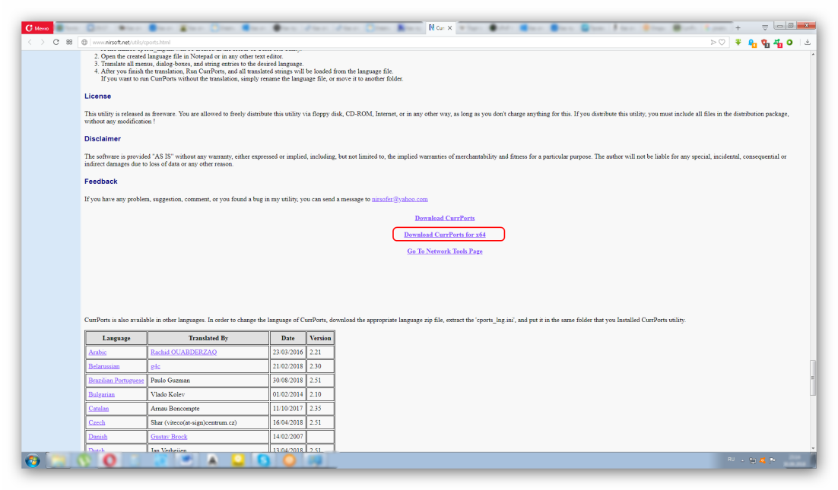838x490 pixels.
Task: Click the Rachid OUABDERZAQ translator link
Action: 183,352
